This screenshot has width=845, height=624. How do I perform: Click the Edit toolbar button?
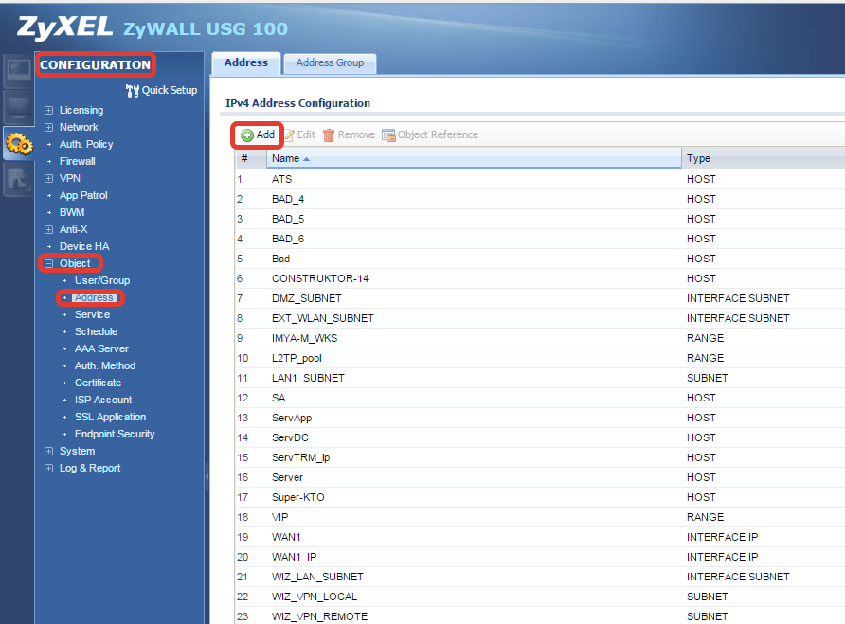[x=300, y=134]
